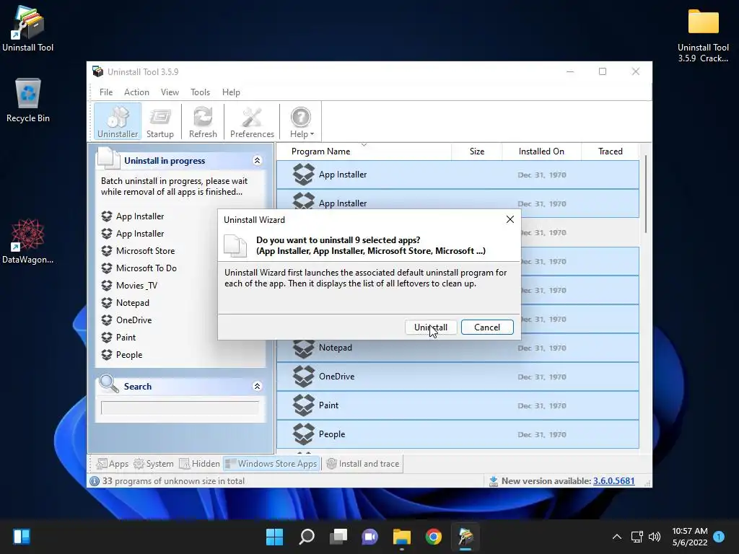Sort by Traced column header
Viewport: 739px width, 554px height.
pyautogui.click(x=611, y=151)
